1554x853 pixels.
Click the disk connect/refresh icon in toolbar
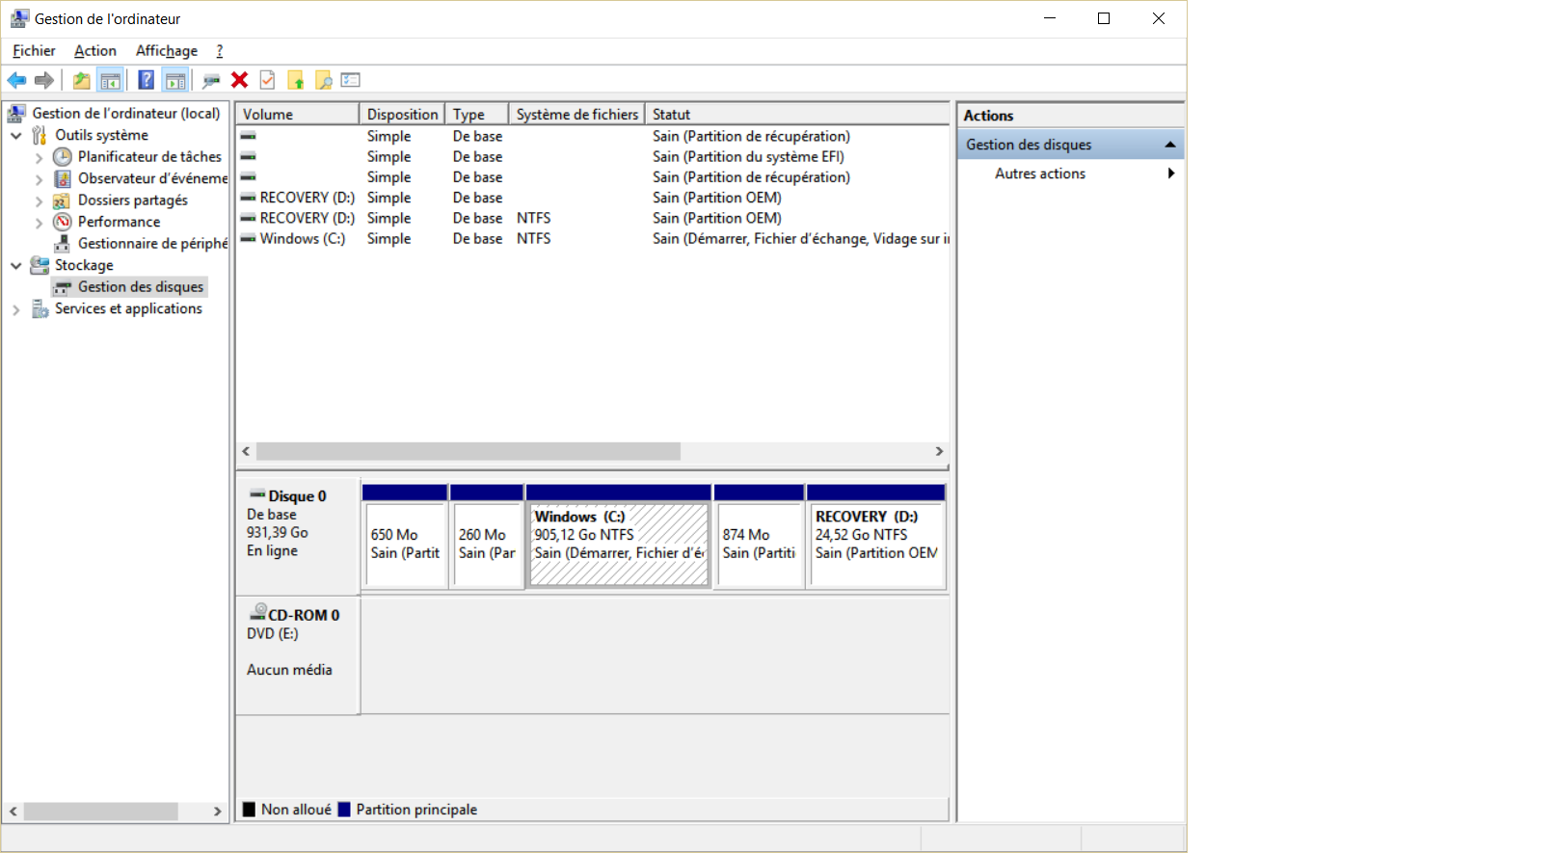[x=211, y=80]
